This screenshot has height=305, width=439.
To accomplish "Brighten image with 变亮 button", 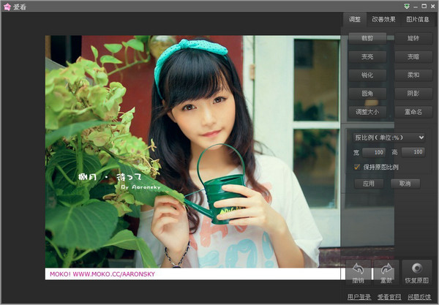I will pyautogui.click(x=367, y=57).
